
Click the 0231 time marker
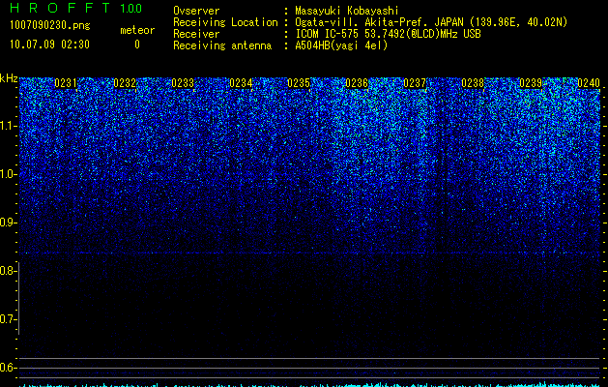pos(66,83)
